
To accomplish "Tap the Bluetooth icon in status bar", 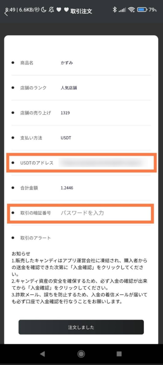I will pos(114,10).
